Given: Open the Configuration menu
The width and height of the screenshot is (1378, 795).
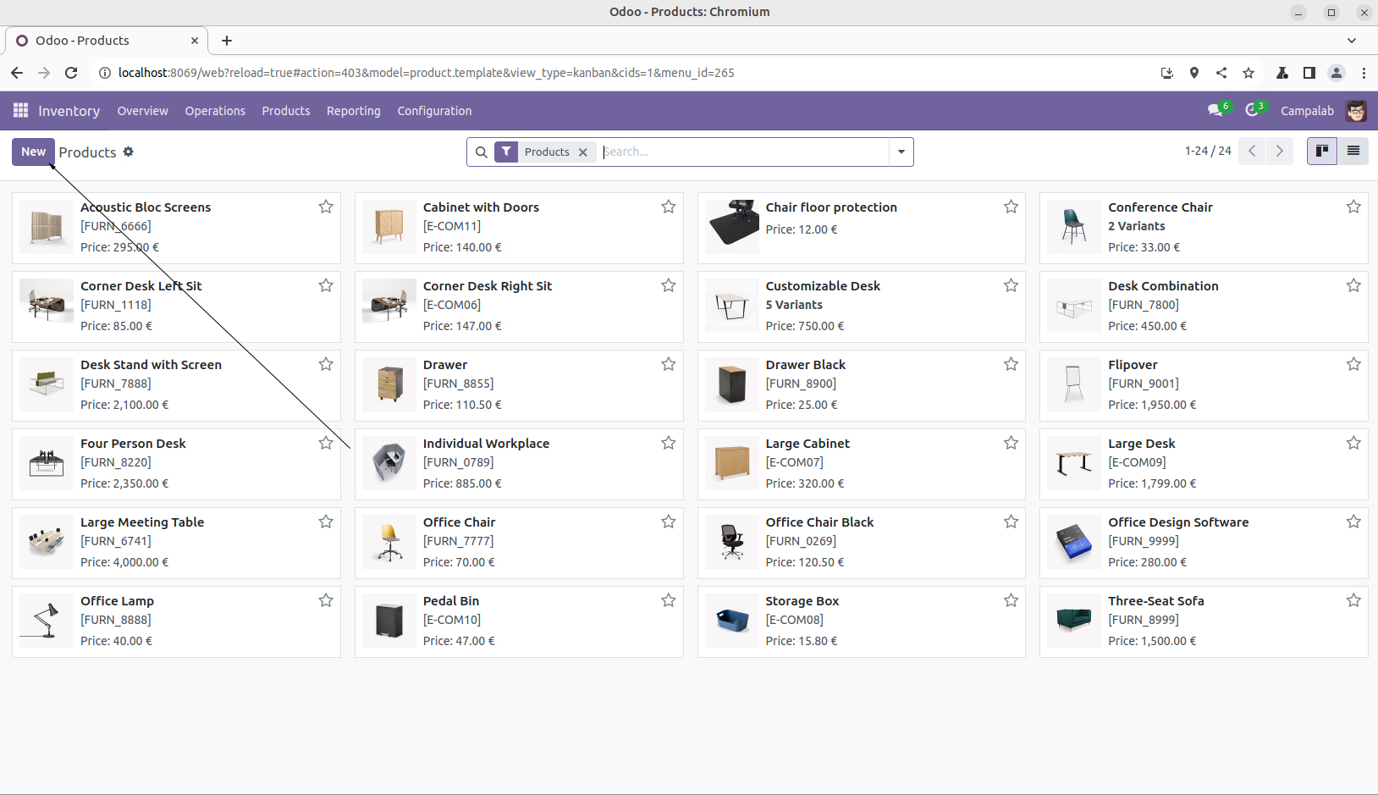Looking at the screenshot, I should 434,111.
